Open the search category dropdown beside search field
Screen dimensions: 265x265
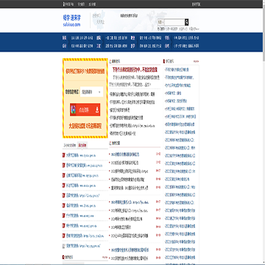[161, 22]
